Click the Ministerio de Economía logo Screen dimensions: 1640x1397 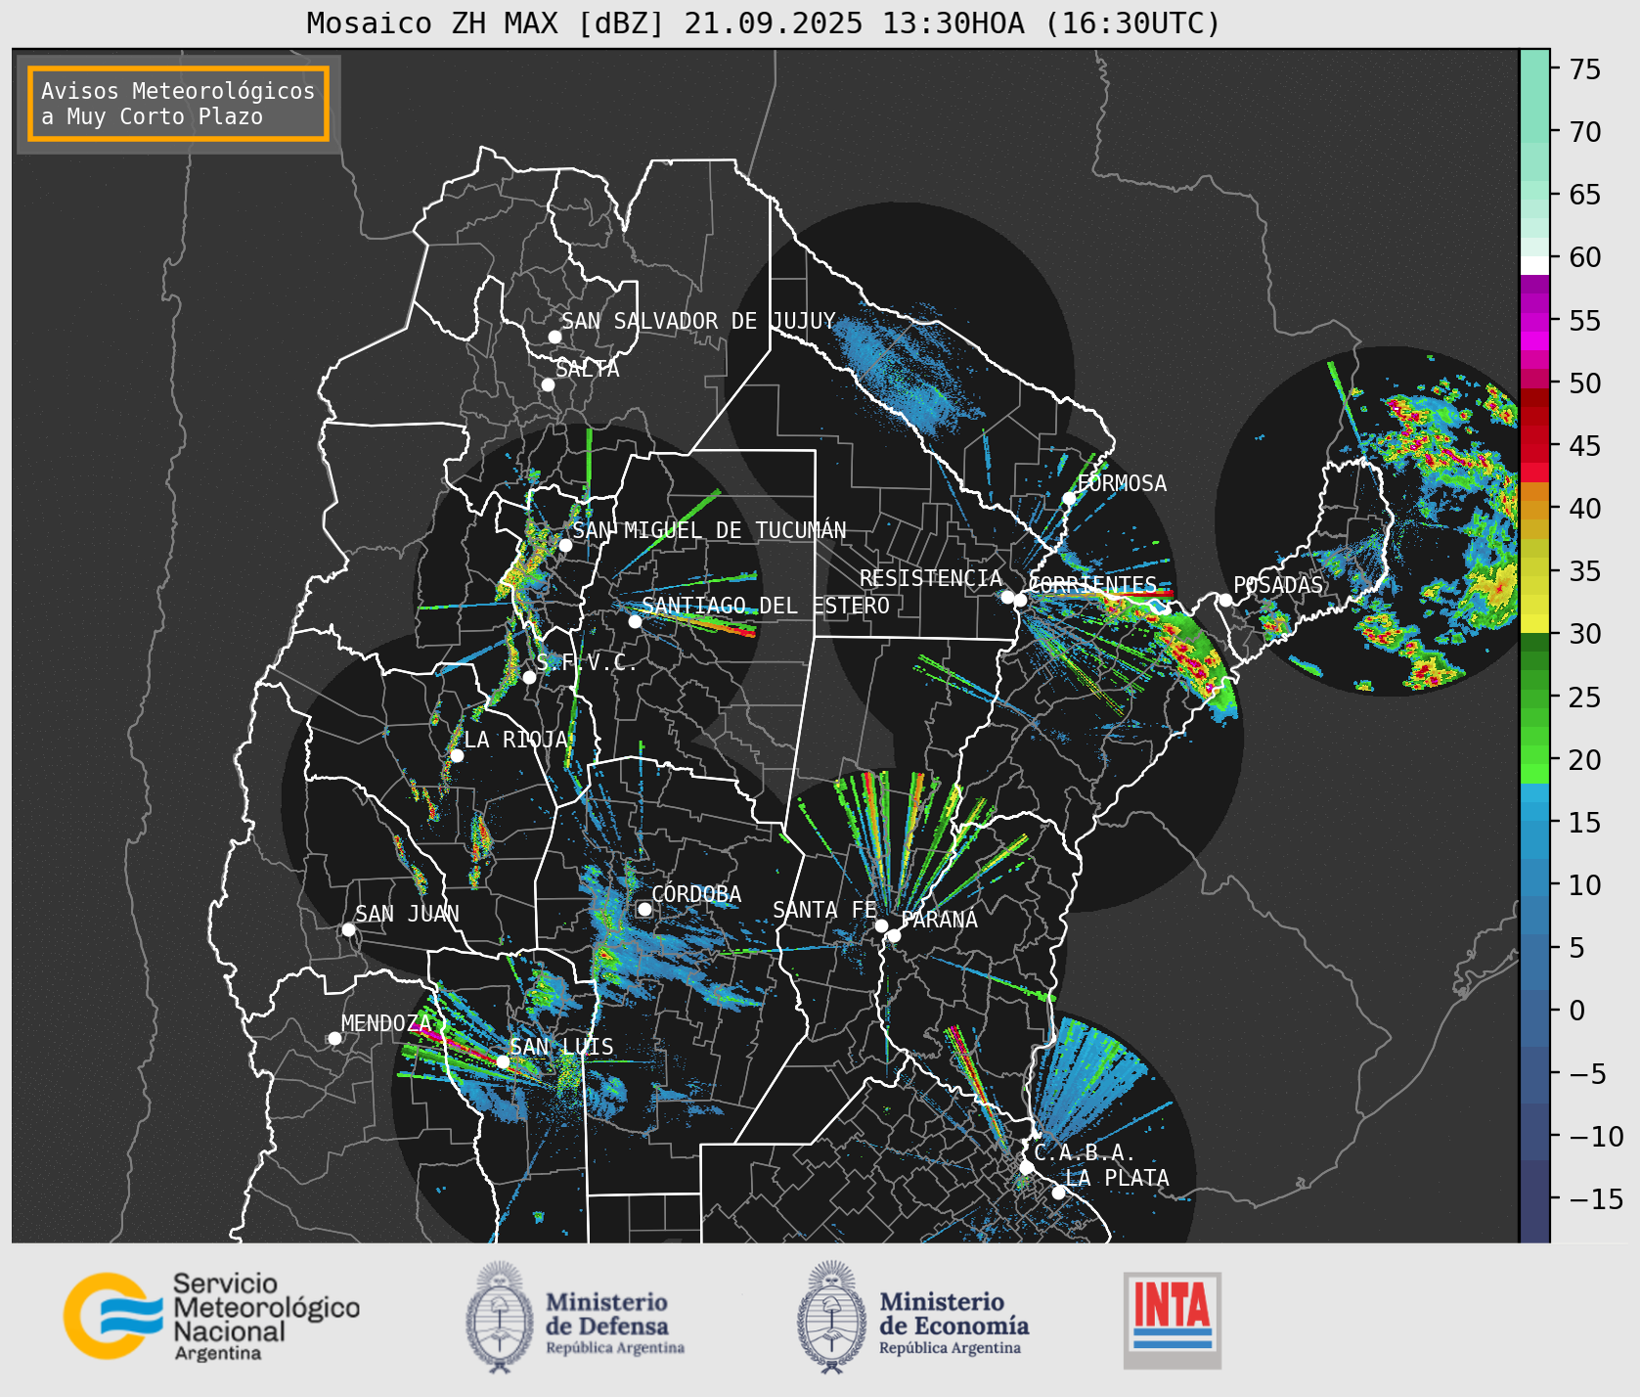(x=911, y=1317)
